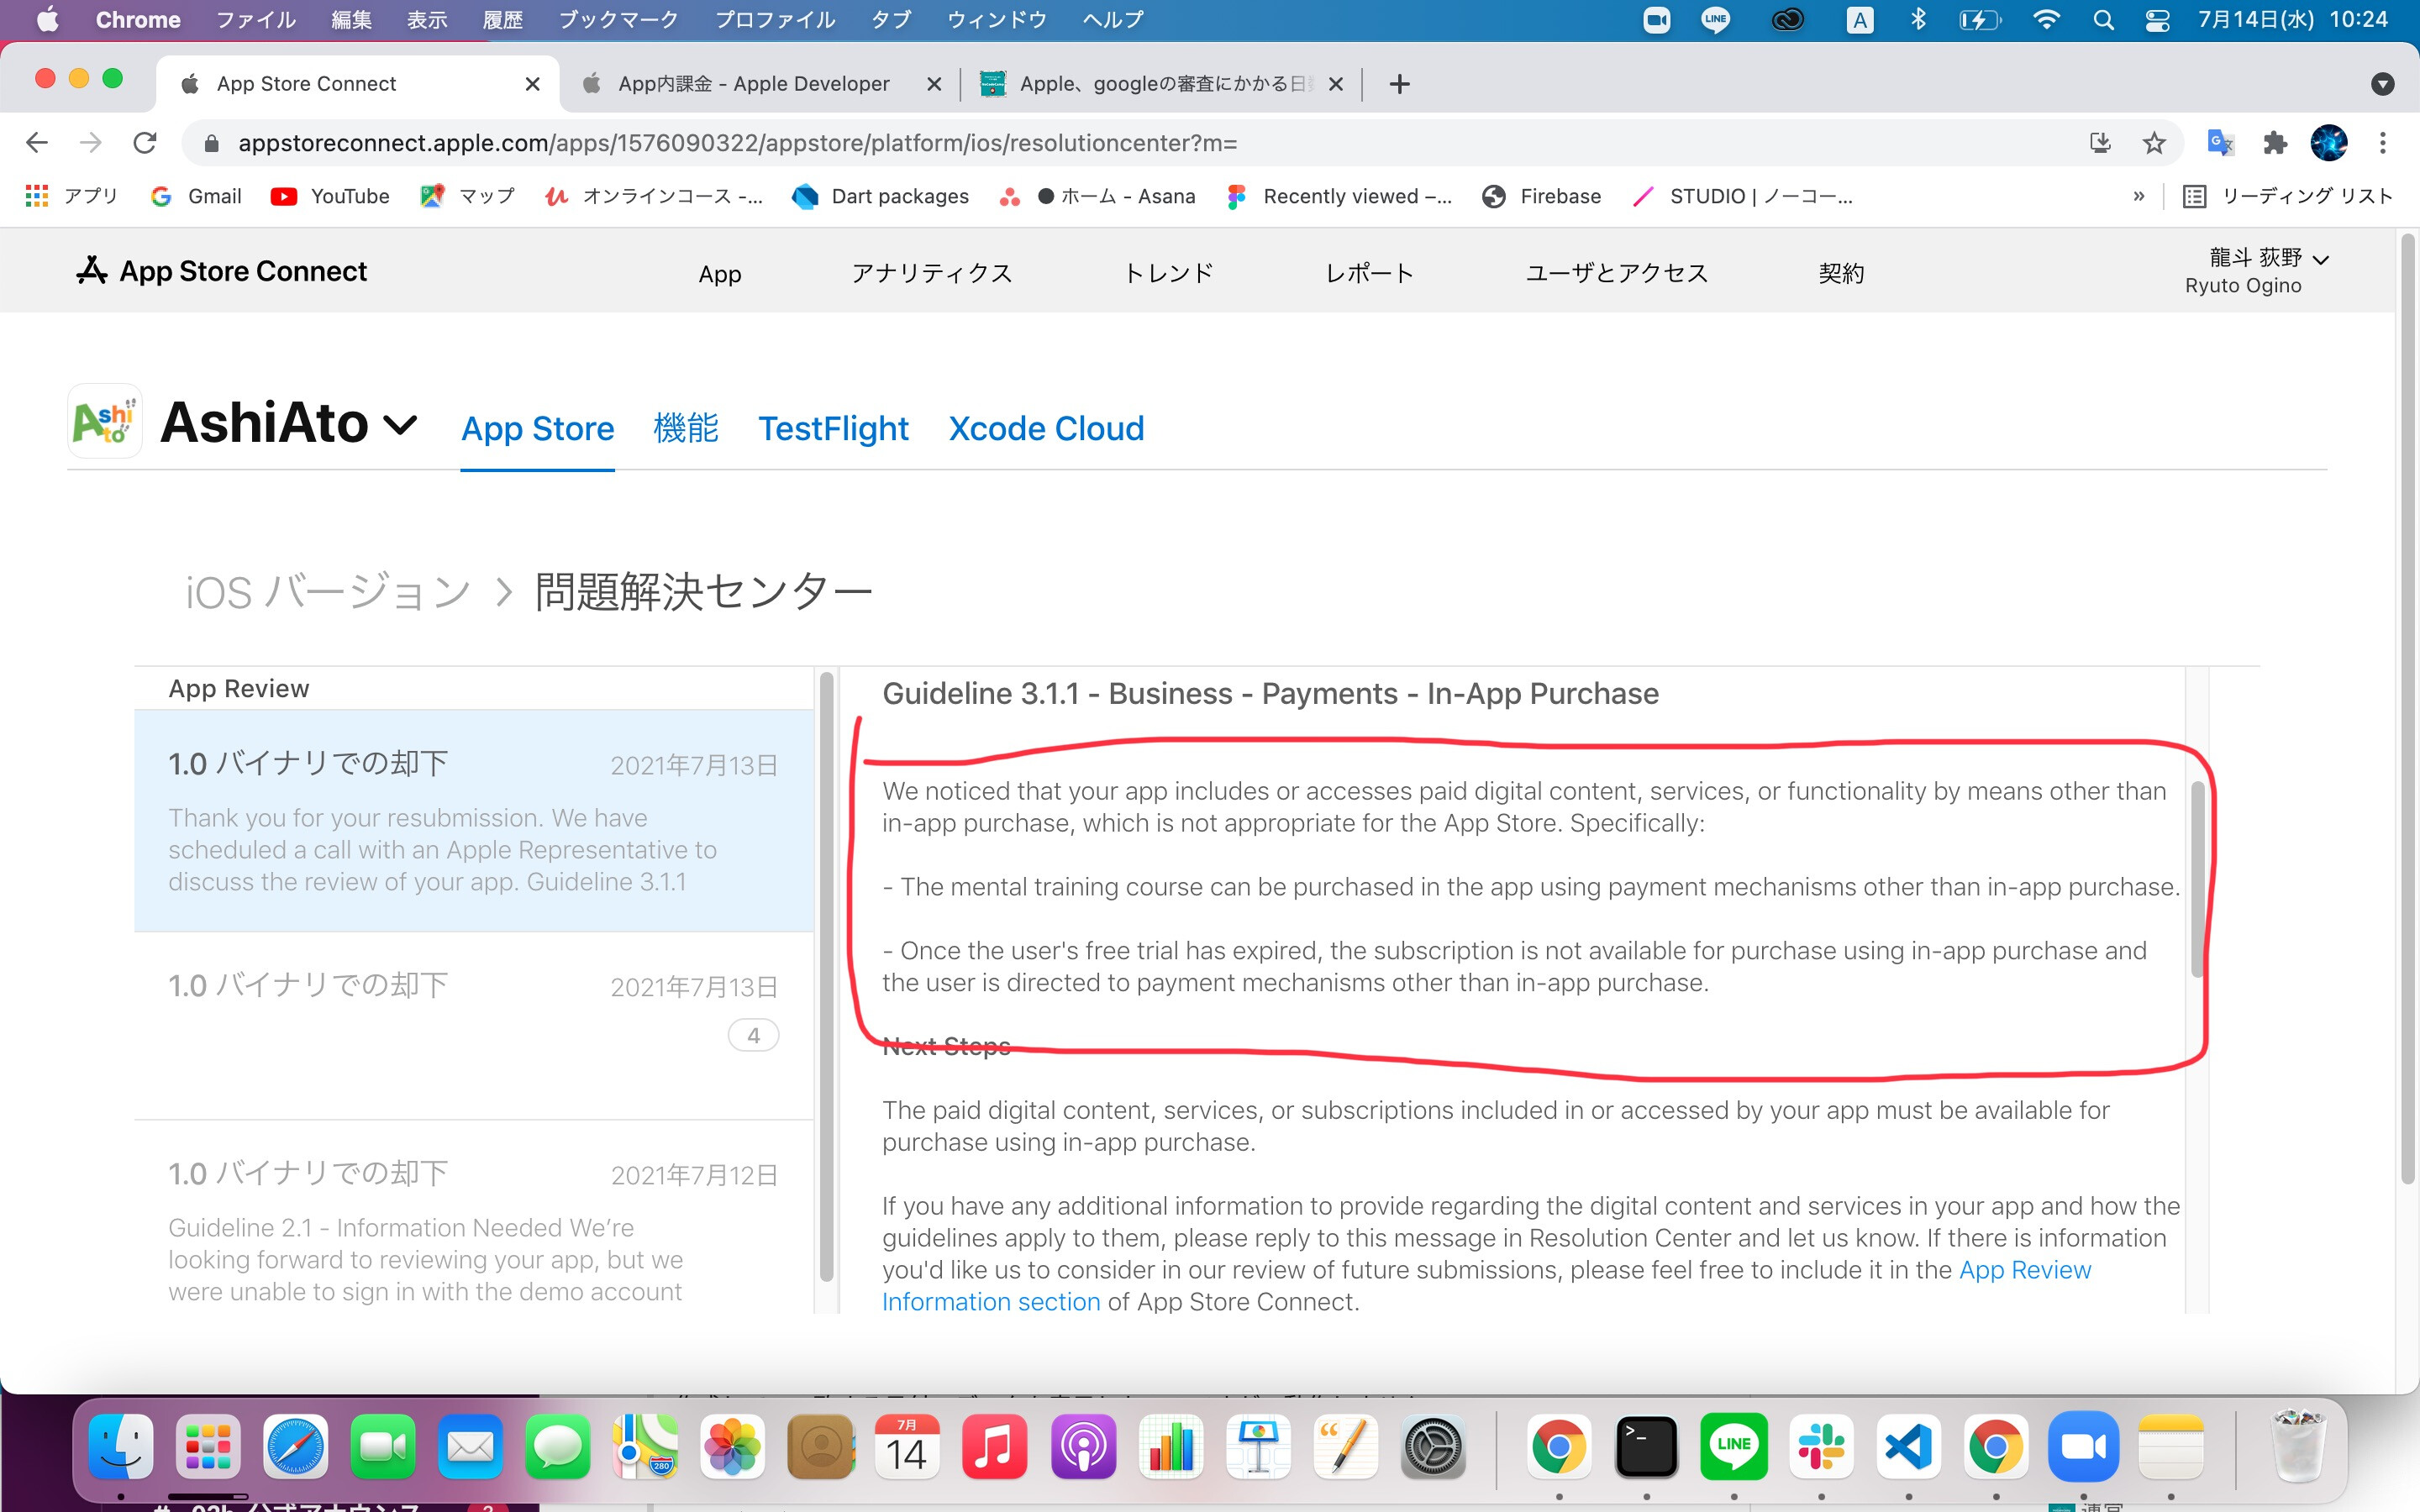Open the Chrome profile avatar

pos(2329,143)
